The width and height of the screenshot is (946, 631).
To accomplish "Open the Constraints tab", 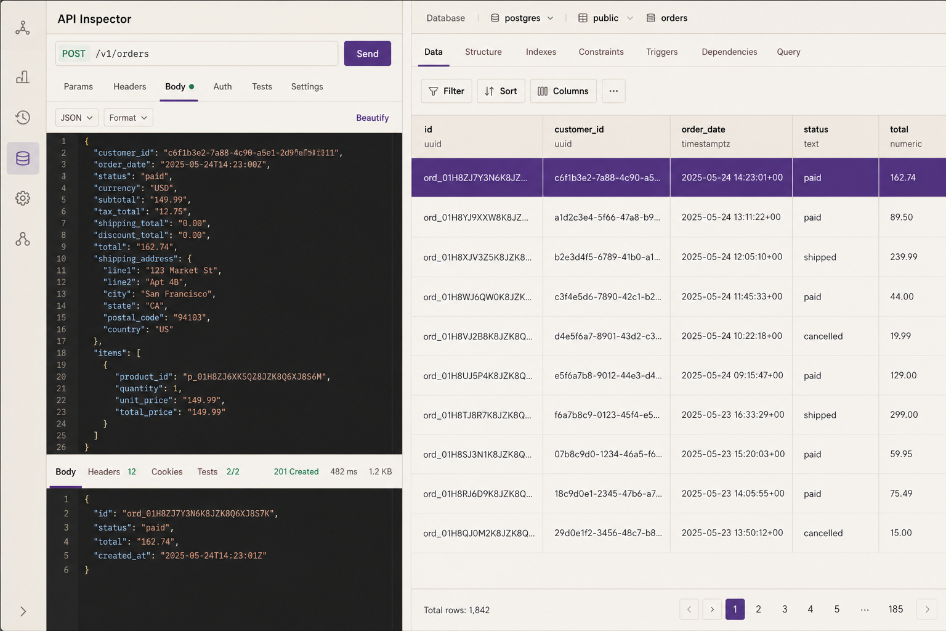I will pyautogui.click(x=601, y=52).
